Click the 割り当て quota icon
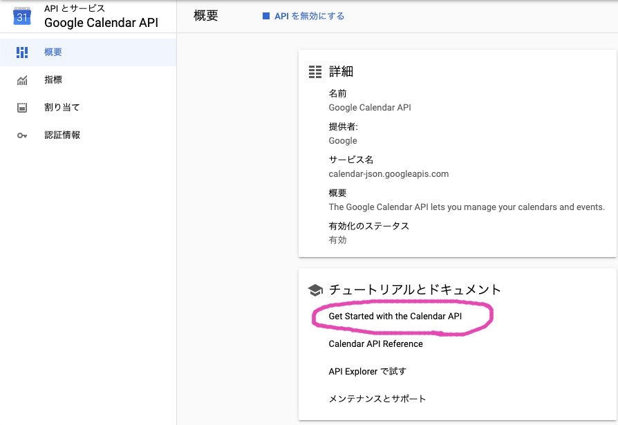618x425 pixels. pos(22,108)
